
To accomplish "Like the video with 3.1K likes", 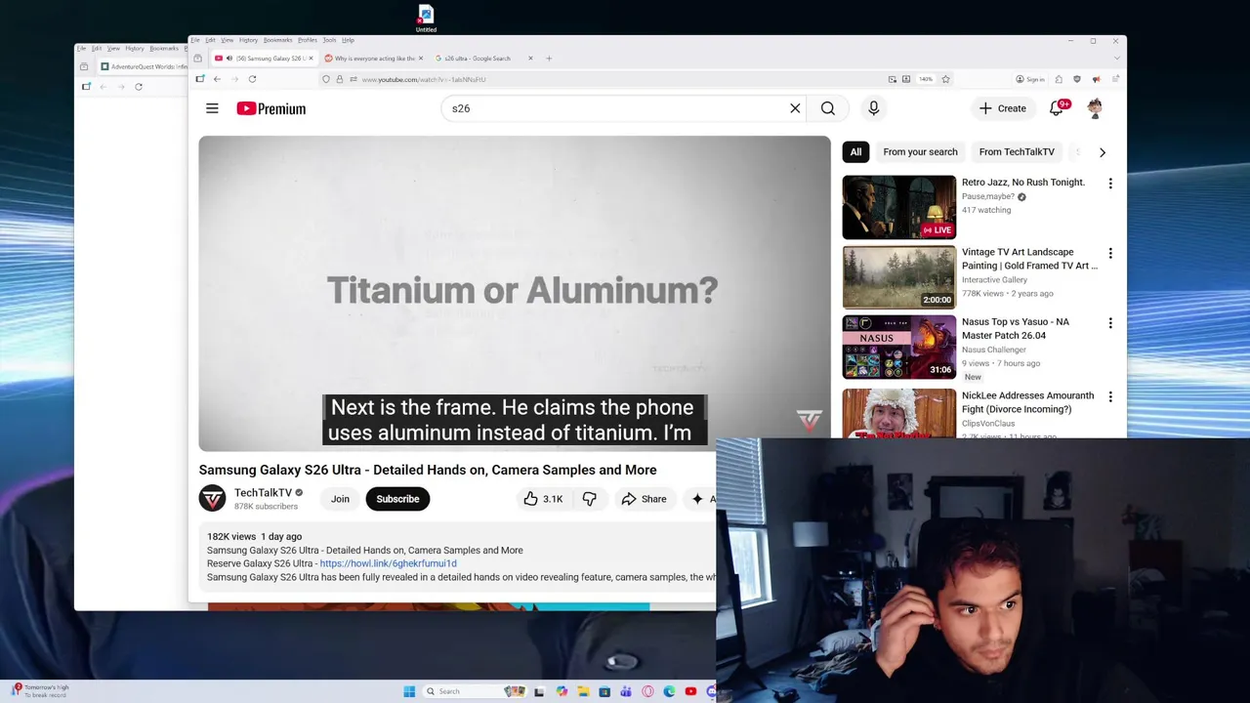I will pos(543,499).
